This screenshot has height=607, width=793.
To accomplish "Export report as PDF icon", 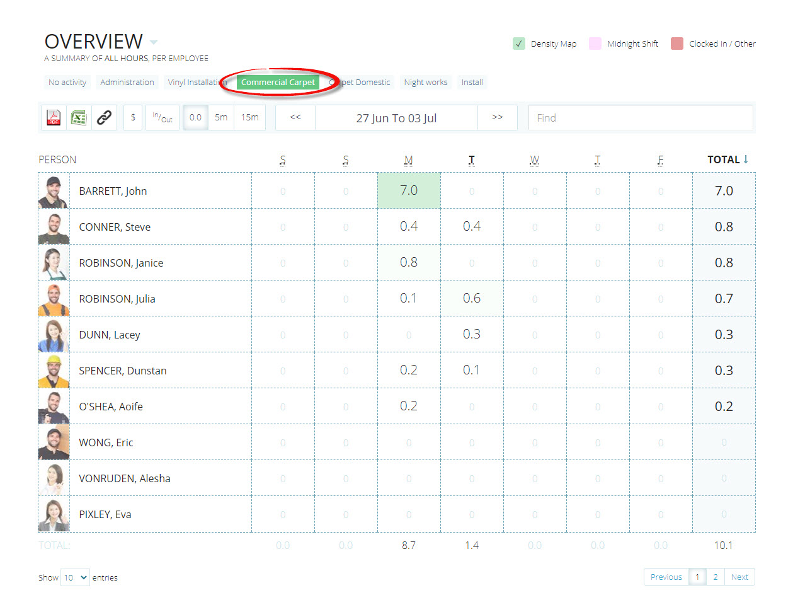I will (x=54, y=118).
